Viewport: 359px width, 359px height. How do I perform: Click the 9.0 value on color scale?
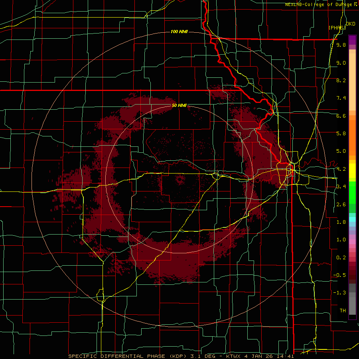point(341,63)
